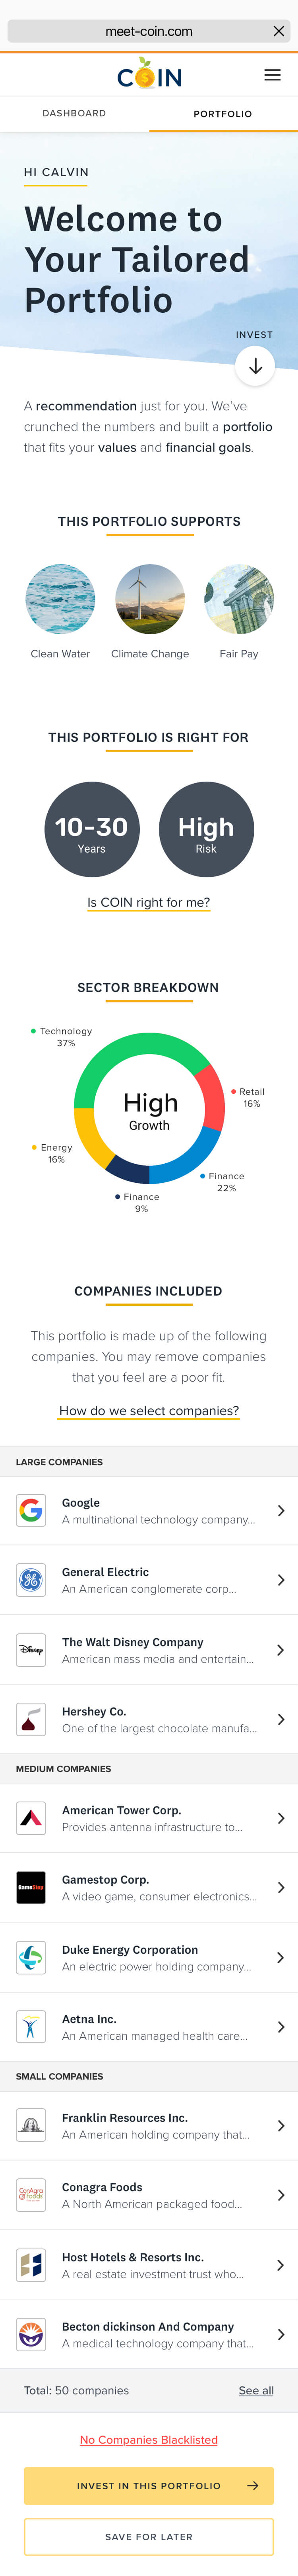This screenshot has width=298, height=2576.
Task: Open the hamburger navigation menu
Action: 272,74
